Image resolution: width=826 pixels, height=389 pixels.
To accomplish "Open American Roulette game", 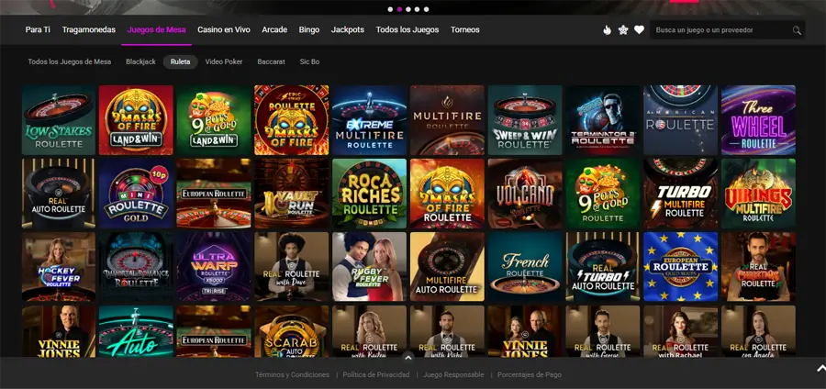I will pos(681,120).
